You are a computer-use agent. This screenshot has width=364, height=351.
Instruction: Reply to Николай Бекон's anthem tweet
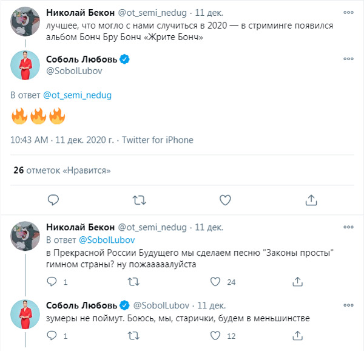(x=53, y=282)
